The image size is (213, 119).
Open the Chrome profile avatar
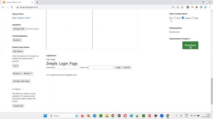(206, 7)
